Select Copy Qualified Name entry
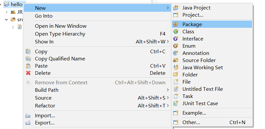Viewport: 265px width, 129px height. 97,59
